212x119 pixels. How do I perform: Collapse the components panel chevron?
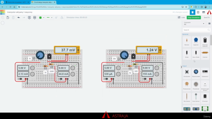(181, 67)
